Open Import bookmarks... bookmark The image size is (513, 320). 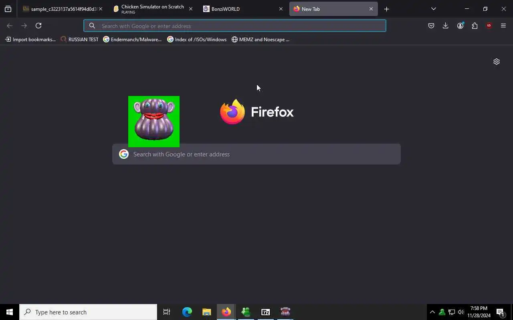pyautogui.click(x=30, y=39)
